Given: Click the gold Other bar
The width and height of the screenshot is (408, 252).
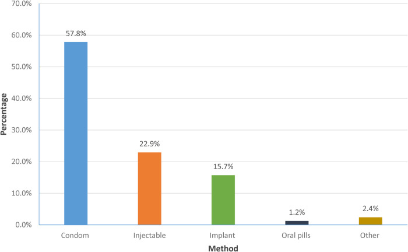Looking at the screenshot, I should pos(371,221).
